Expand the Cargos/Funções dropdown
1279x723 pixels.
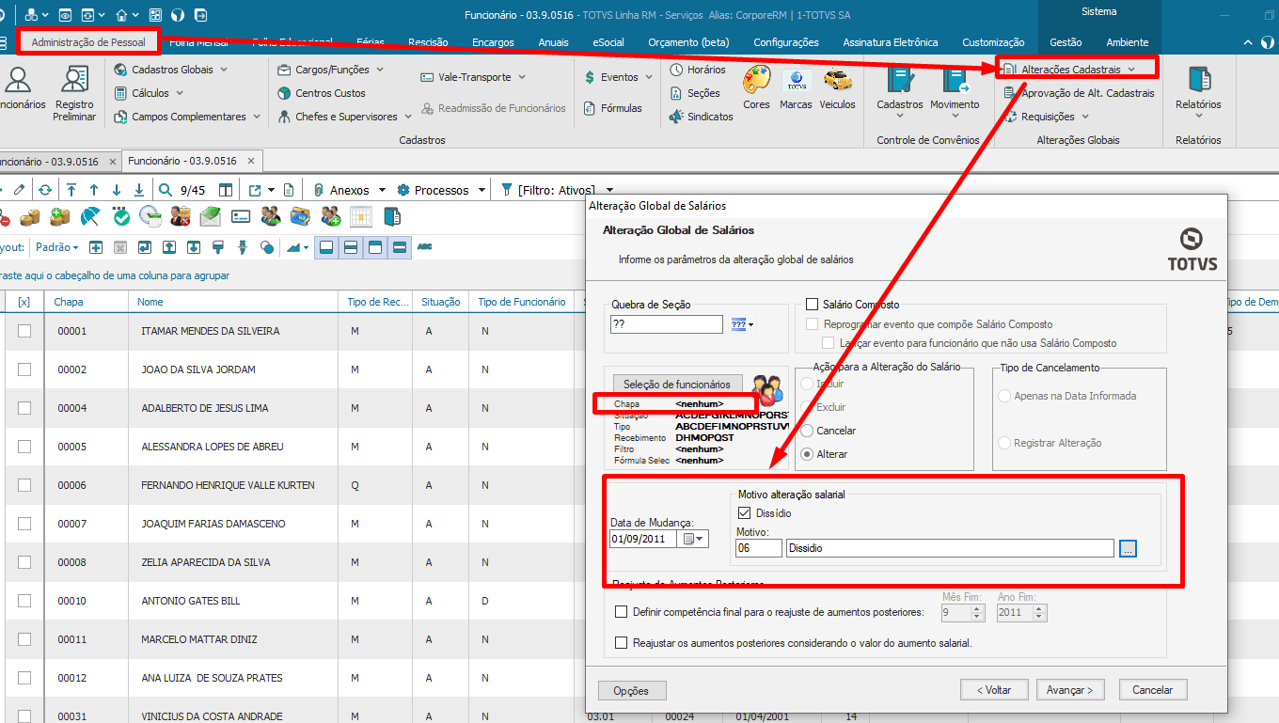click(380, 70)
